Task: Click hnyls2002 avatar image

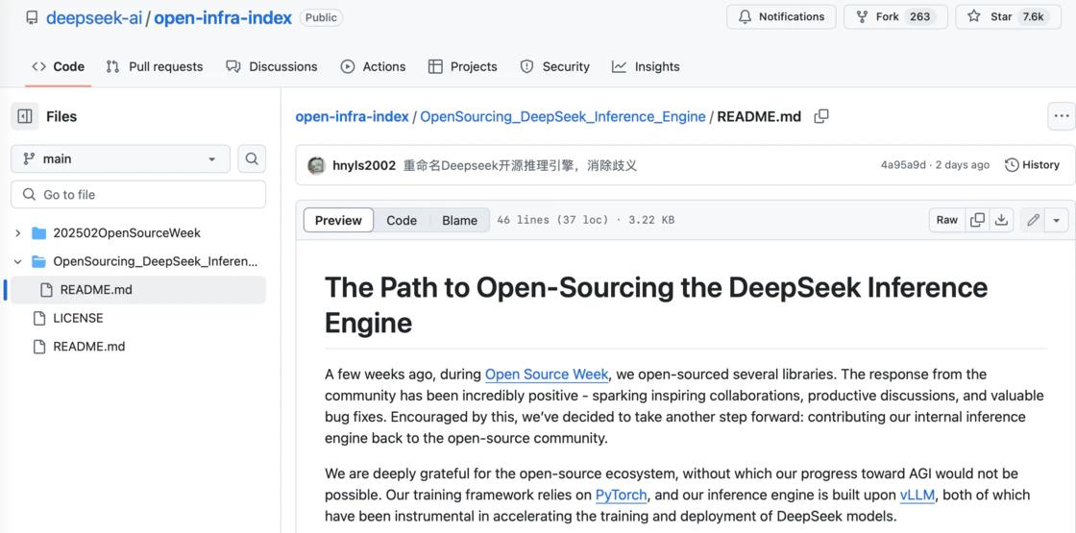Action: [316, 165]
